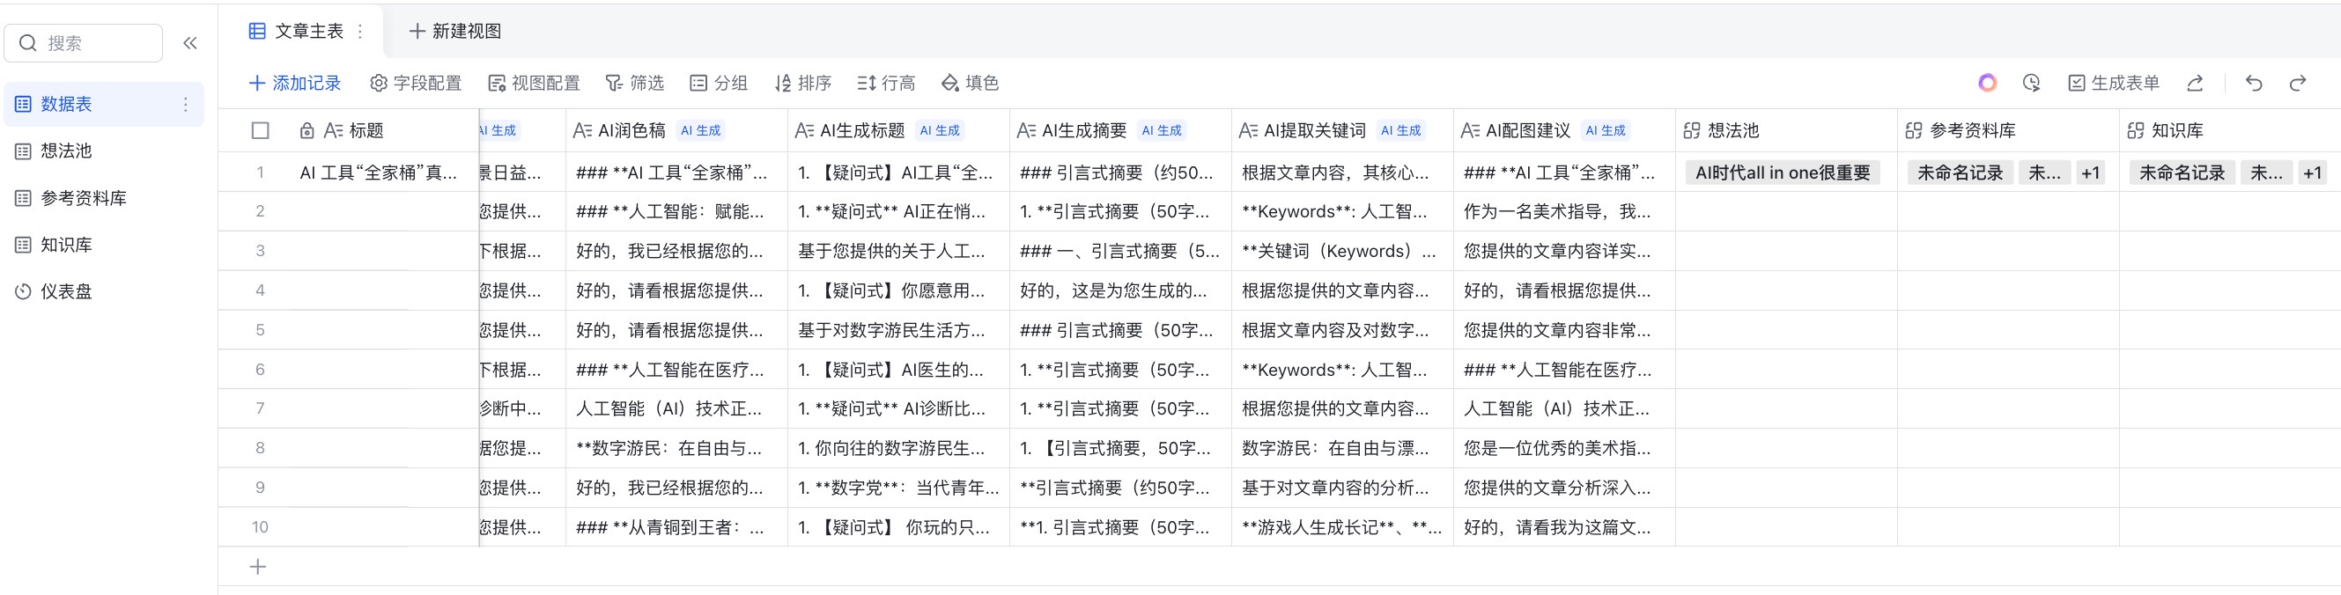Click 生成表单 button
The height and width of the screenshot is (595, 2341).
pos(2114,84)
